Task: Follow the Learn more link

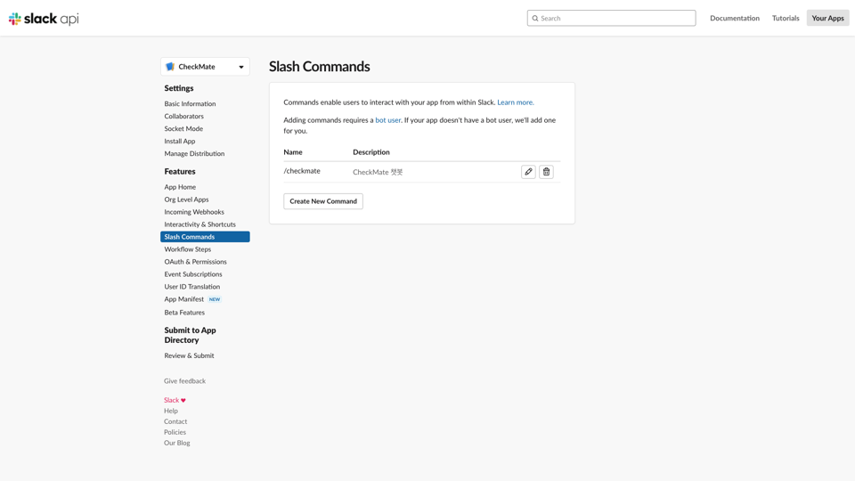Action: click(x=516, y=102)
